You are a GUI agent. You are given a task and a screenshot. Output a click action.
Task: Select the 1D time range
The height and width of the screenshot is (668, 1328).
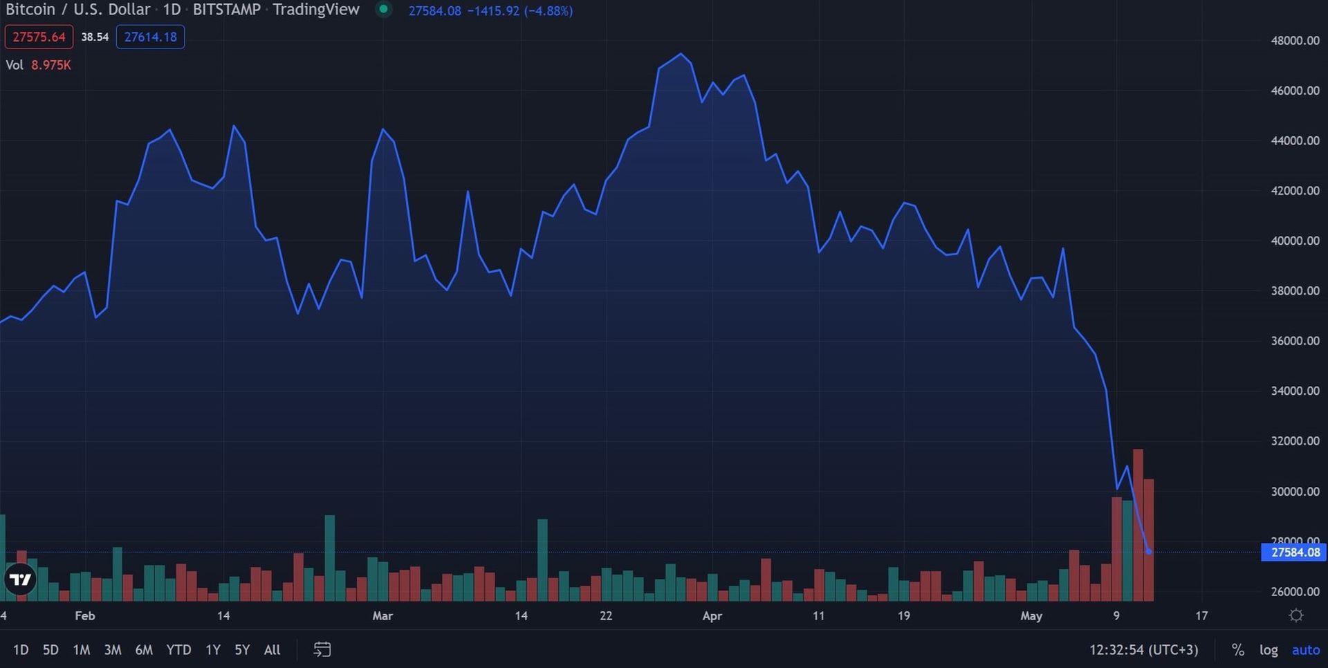[21, 650]
